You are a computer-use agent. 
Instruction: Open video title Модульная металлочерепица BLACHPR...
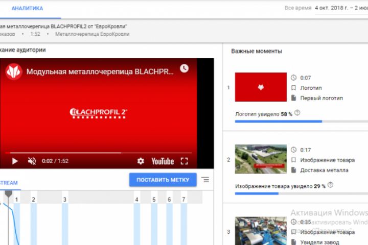point(100,71)
